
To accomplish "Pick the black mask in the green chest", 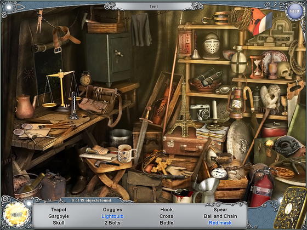I will click(288, 146).
